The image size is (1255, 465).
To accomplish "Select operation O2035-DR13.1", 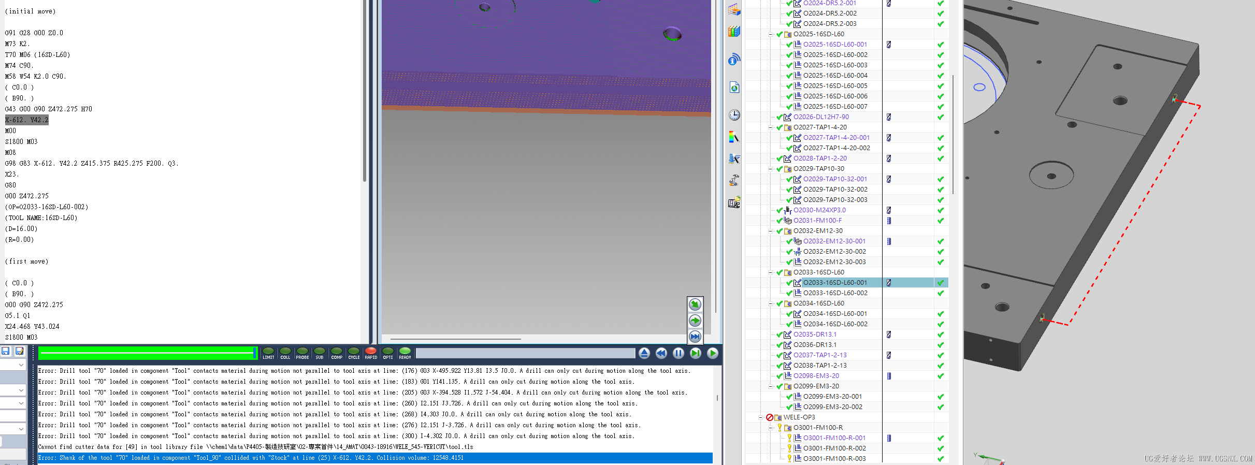I will coord(815,335).
